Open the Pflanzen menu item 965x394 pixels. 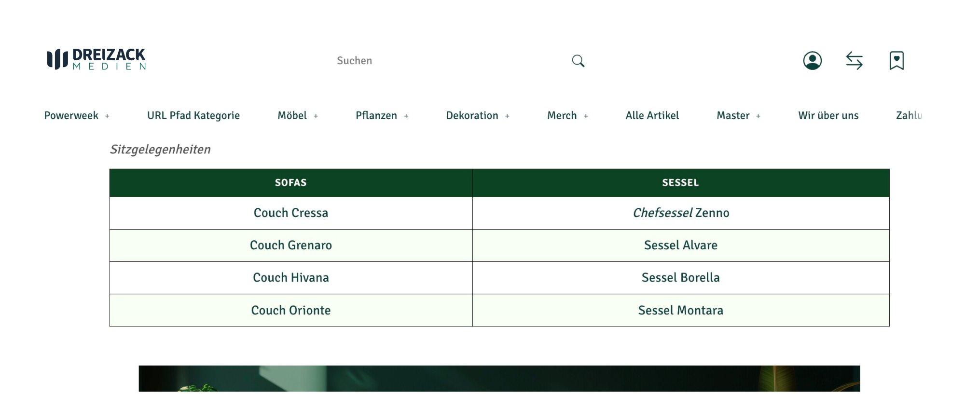(376, 116)
